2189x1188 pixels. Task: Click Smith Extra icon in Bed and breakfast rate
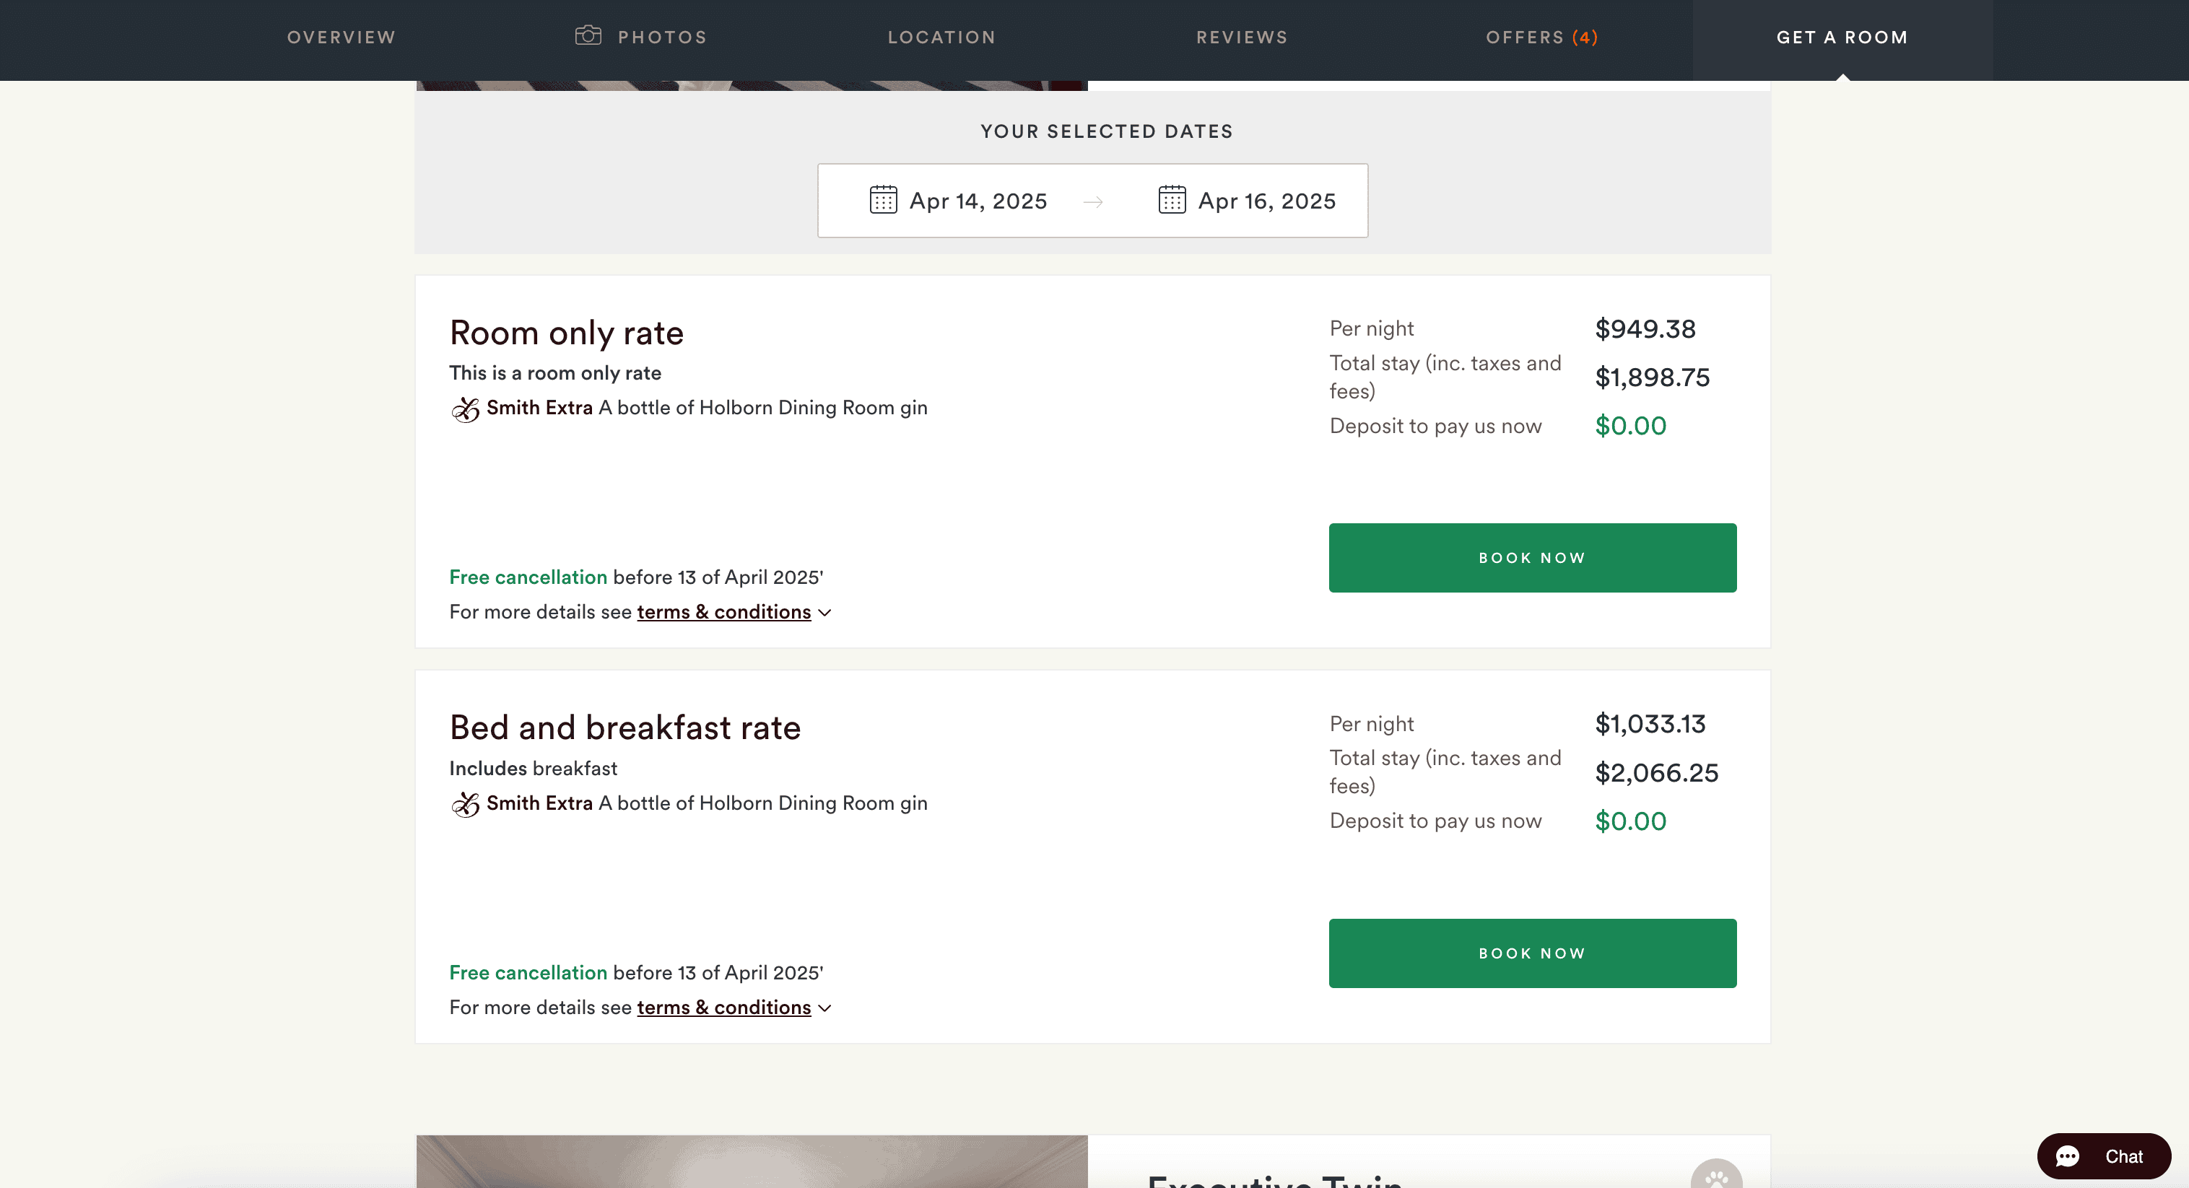pos(466,804)
